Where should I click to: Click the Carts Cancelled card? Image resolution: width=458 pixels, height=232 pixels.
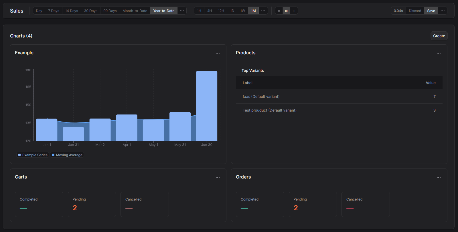coord(145,204)
